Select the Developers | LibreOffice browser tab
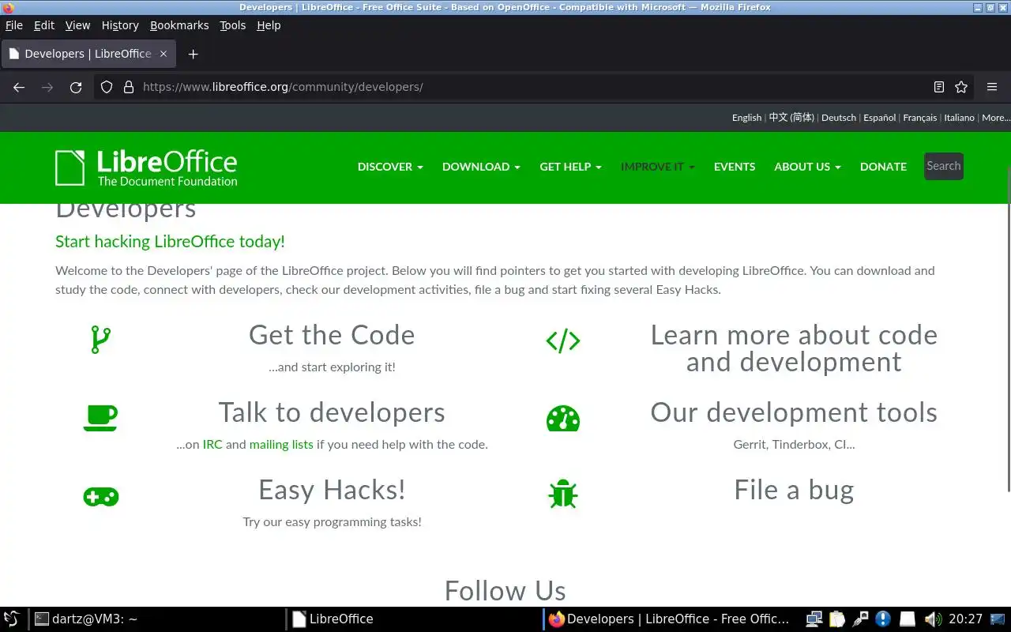 pyautogui.click(x=88, y=54)
